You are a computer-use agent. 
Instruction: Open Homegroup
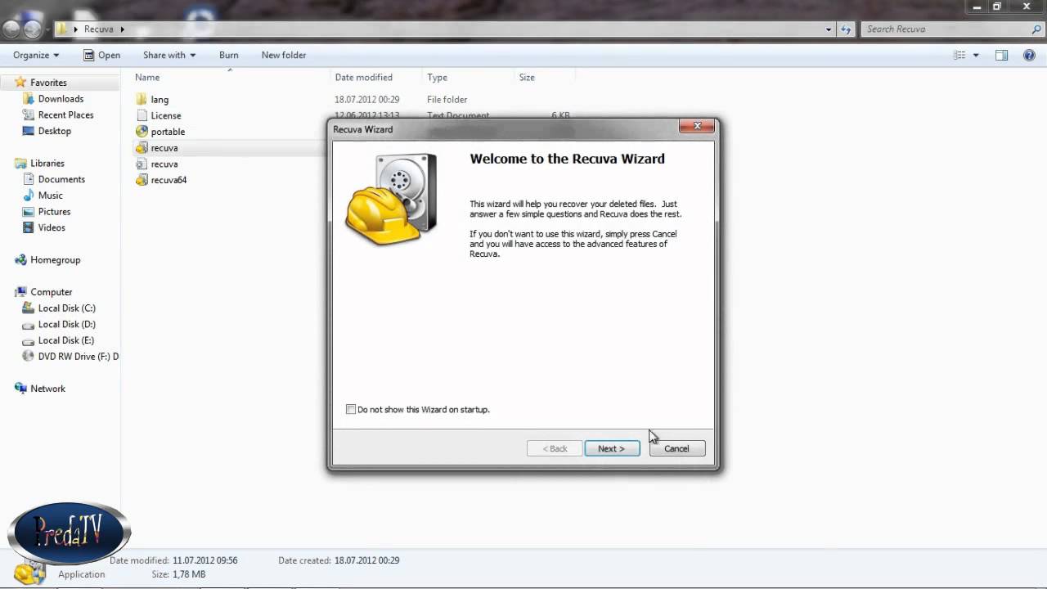(x=55, y=259)
